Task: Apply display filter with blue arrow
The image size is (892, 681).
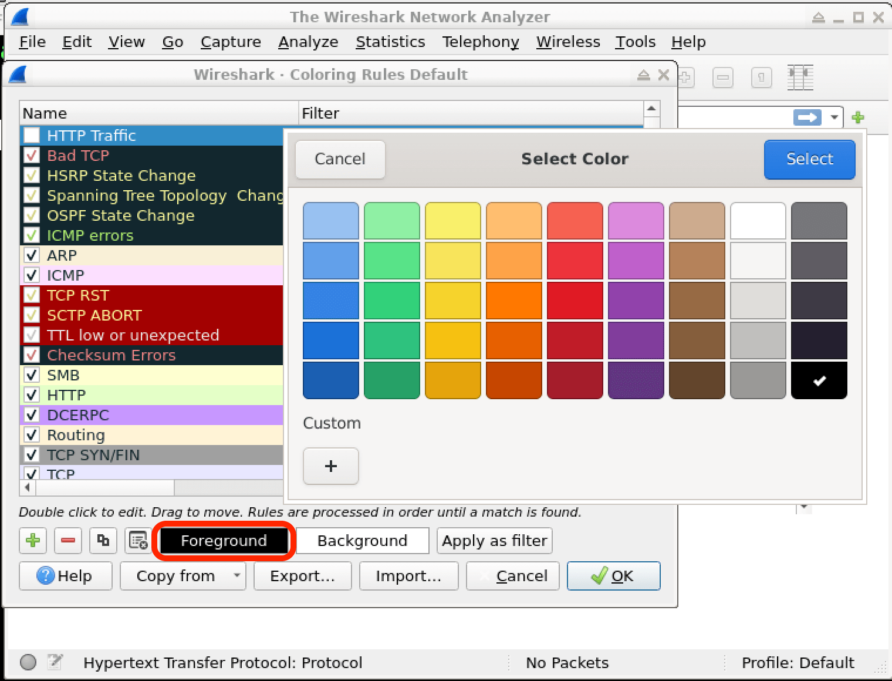Action: pyautogui.click(x=807, y=117)
